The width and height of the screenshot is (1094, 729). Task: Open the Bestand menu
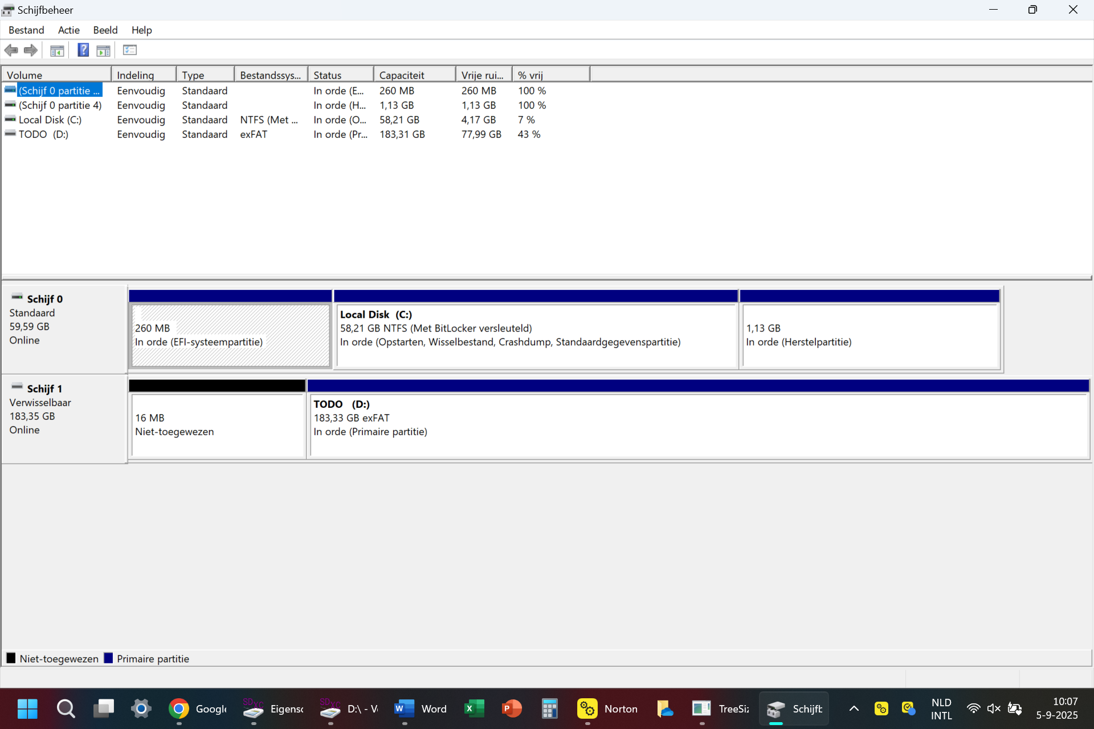coord(26,30)
